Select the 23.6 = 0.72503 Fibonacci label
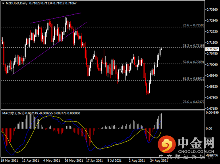The image size is (220, 164). tap(193, 25)
